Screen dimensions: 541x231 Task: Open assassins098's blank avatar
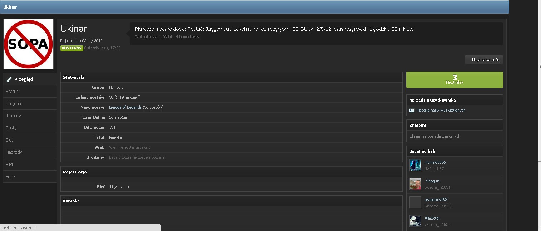(x=415, y=202)
